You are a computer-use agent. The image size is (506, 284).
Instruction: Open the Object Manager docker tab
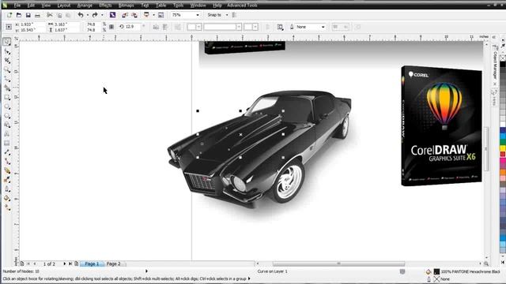(x=494, y=63)
